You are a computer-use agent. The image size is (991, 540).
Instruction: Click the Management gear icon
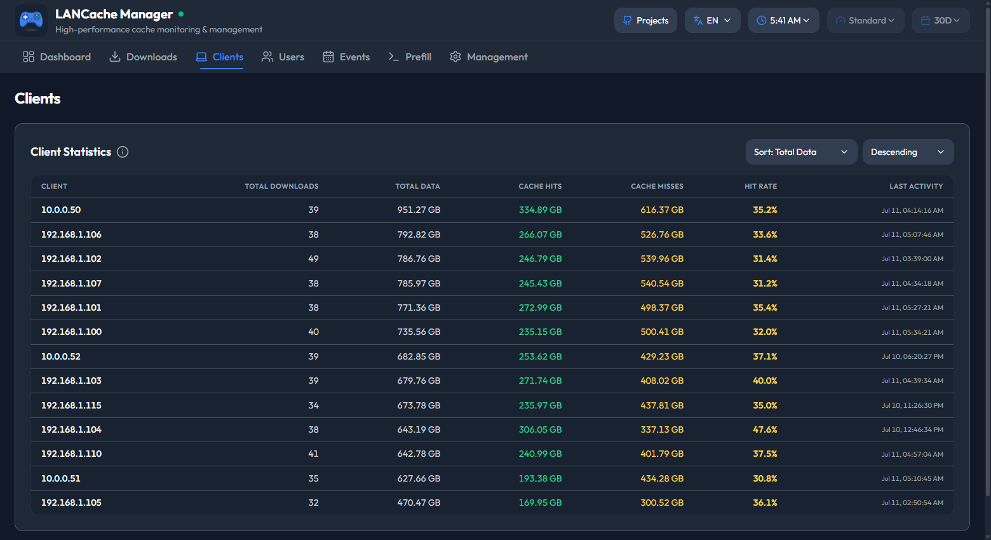(x=455, y=57)
